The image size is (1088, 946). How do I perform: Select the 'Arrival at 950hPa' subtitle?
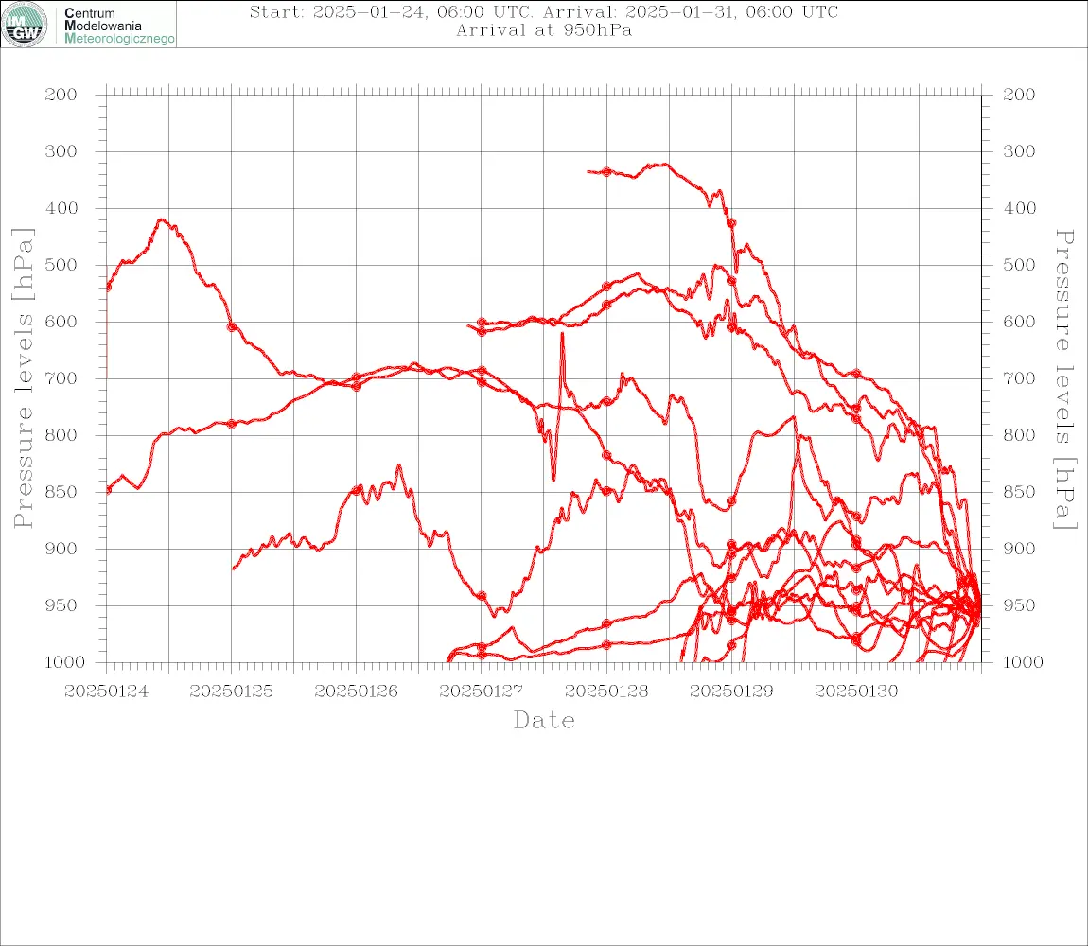click(x=543, y=30)
